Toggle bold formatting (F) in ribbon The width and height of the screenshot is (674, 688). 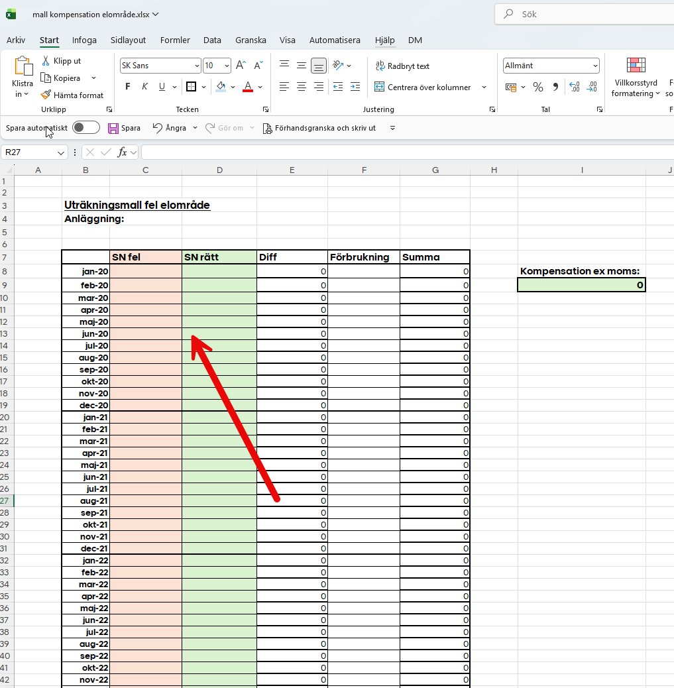tap(127, 87)
